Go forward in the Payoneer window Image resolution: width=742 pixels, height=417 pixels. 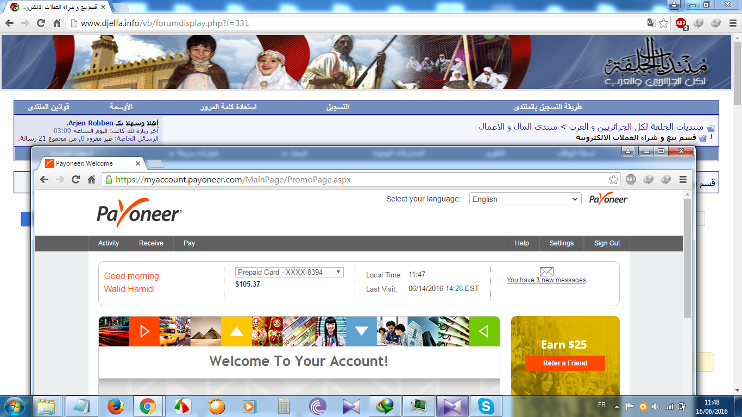click(60, 179)
